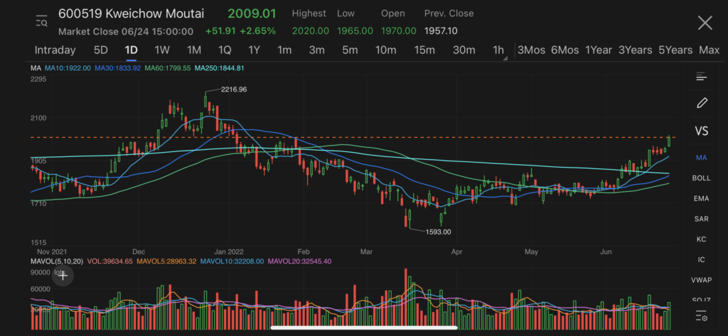Select the 1Q quarterly candle tab
The height and width of the screenshot is (336, 728).
coord(225,50)
